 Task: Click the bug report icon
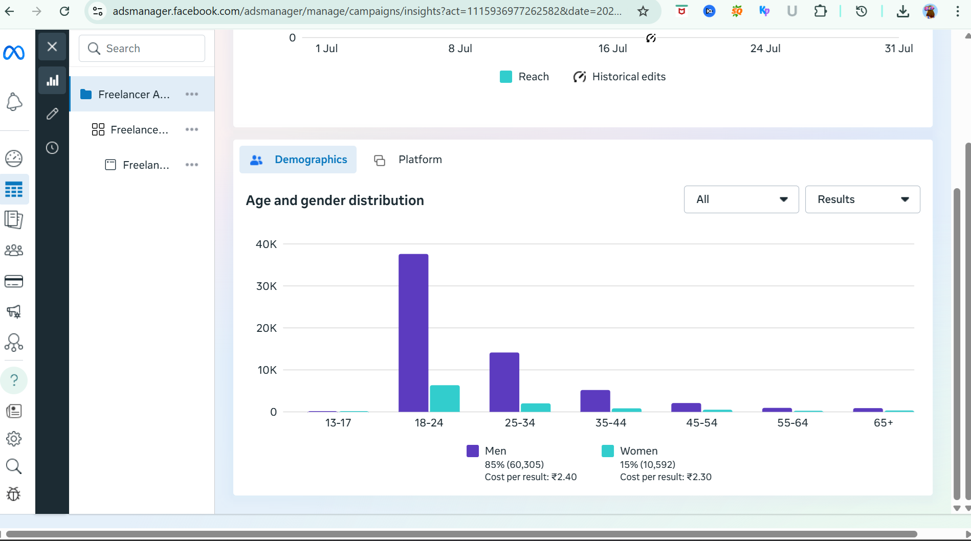click(14, 494)
